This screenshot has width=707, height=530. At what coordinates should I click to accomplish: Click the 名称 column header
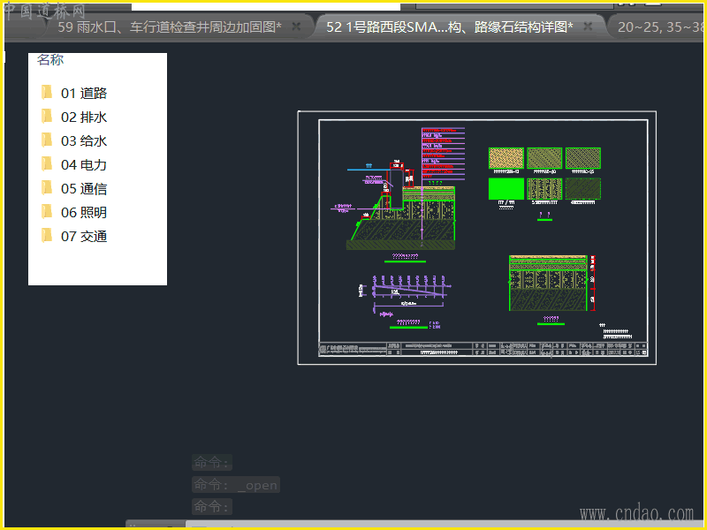(50, 60)
